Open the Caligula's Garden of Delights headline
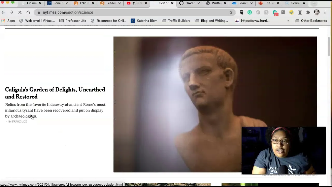This screenshot has width=332, height=187. [55, 93]
